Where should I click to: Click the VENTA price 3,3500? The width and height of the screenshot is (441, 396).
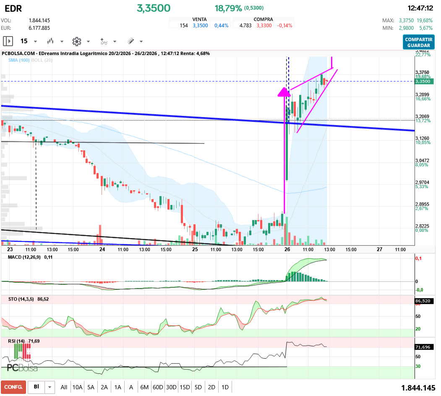(200, 26)
